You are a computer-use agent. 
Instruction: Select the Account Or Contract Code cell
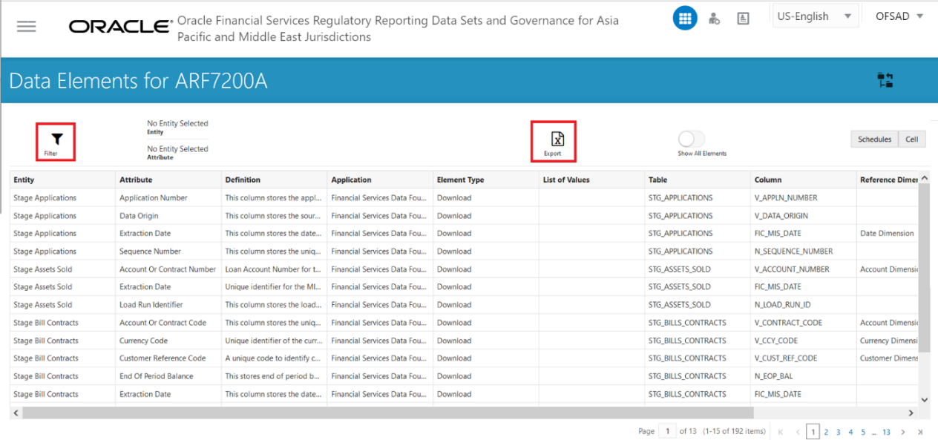click(168, 323)
